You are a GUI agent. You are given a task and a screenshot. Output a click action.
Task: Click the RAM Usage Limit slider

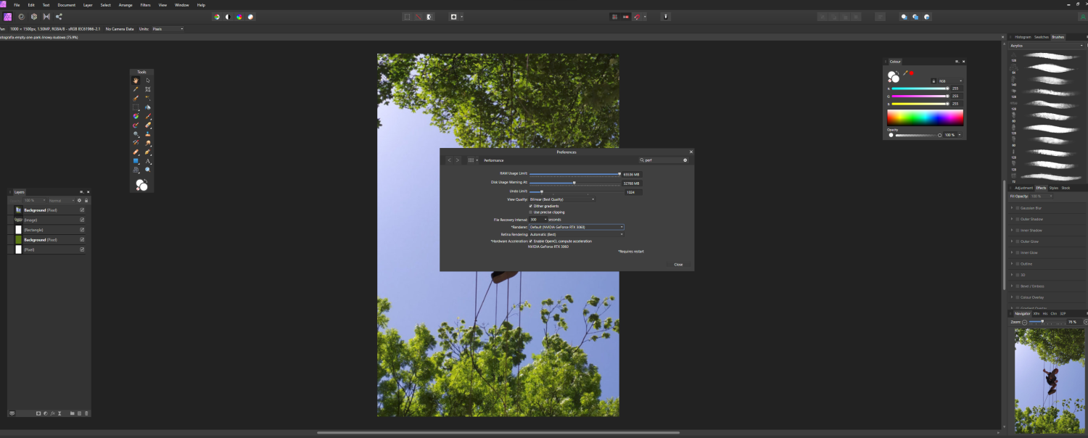pos(574,174)
